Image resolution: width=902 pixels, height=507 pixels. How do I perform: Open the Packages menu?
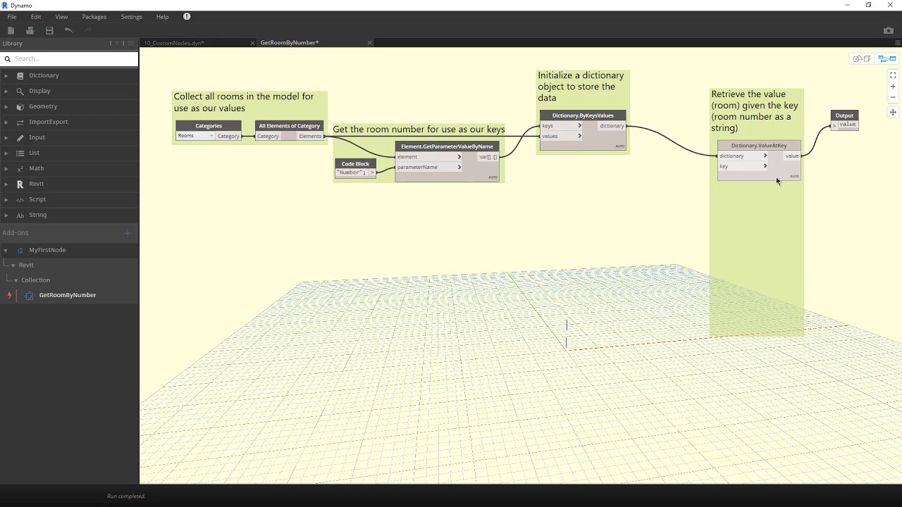coord(94,16)
